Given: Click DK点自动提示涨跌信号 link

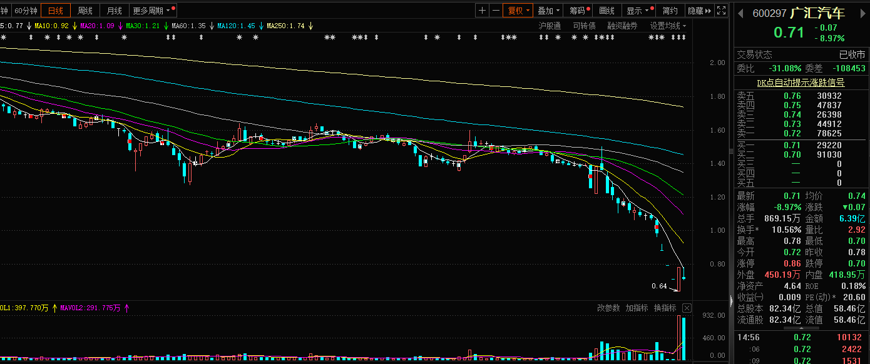Looking at the screenshot, I should (800, 83).
